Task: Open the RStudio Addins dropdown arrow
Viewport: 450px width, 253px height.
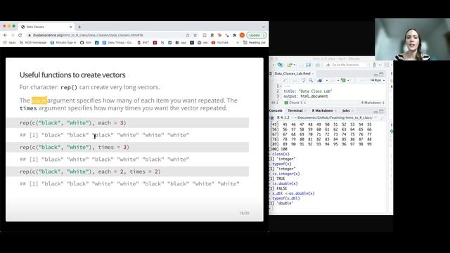Action: pos(380,65)
